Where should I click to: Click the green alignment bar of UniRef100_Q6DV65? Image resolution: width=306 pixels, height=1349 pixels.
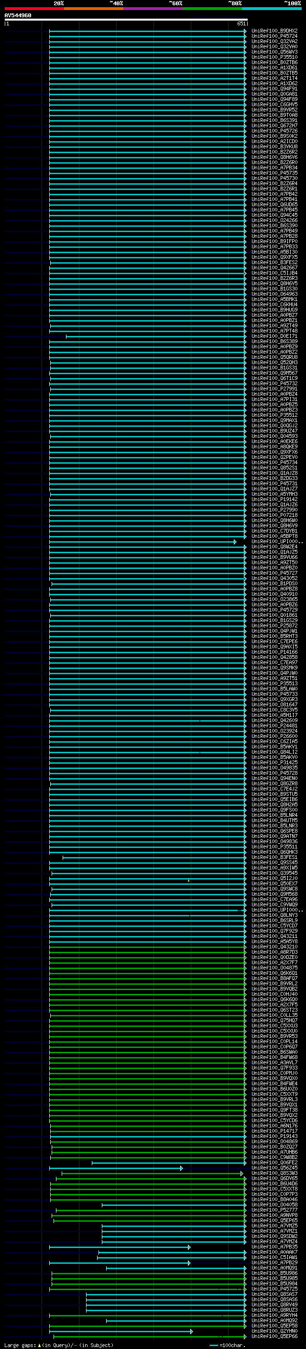coord(151,1179)
